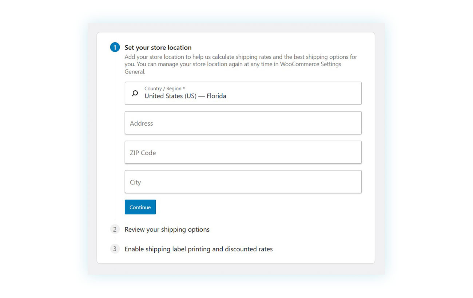Focus the Address input field
This screenshot has height=298, width=473.
pyautogui.click(x=243, y=123)
